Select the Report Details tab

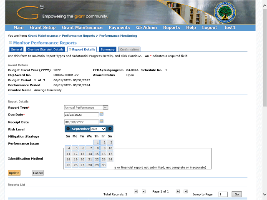(82, 49)
